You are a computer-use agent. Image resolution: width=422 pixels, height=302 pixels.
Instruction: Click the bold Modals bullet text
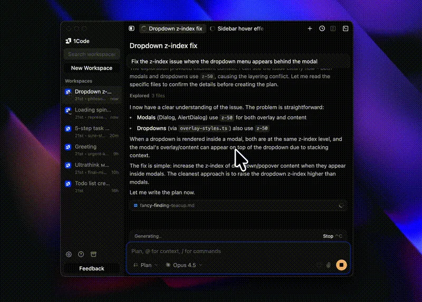click(146, 117)
